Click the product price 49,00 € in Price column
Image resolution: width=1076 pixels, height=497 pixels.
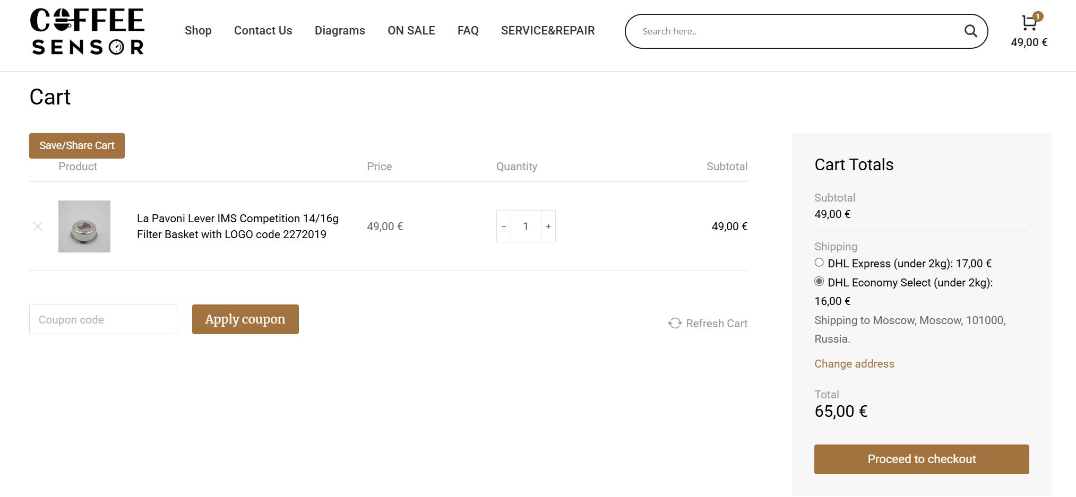(385, 226)
